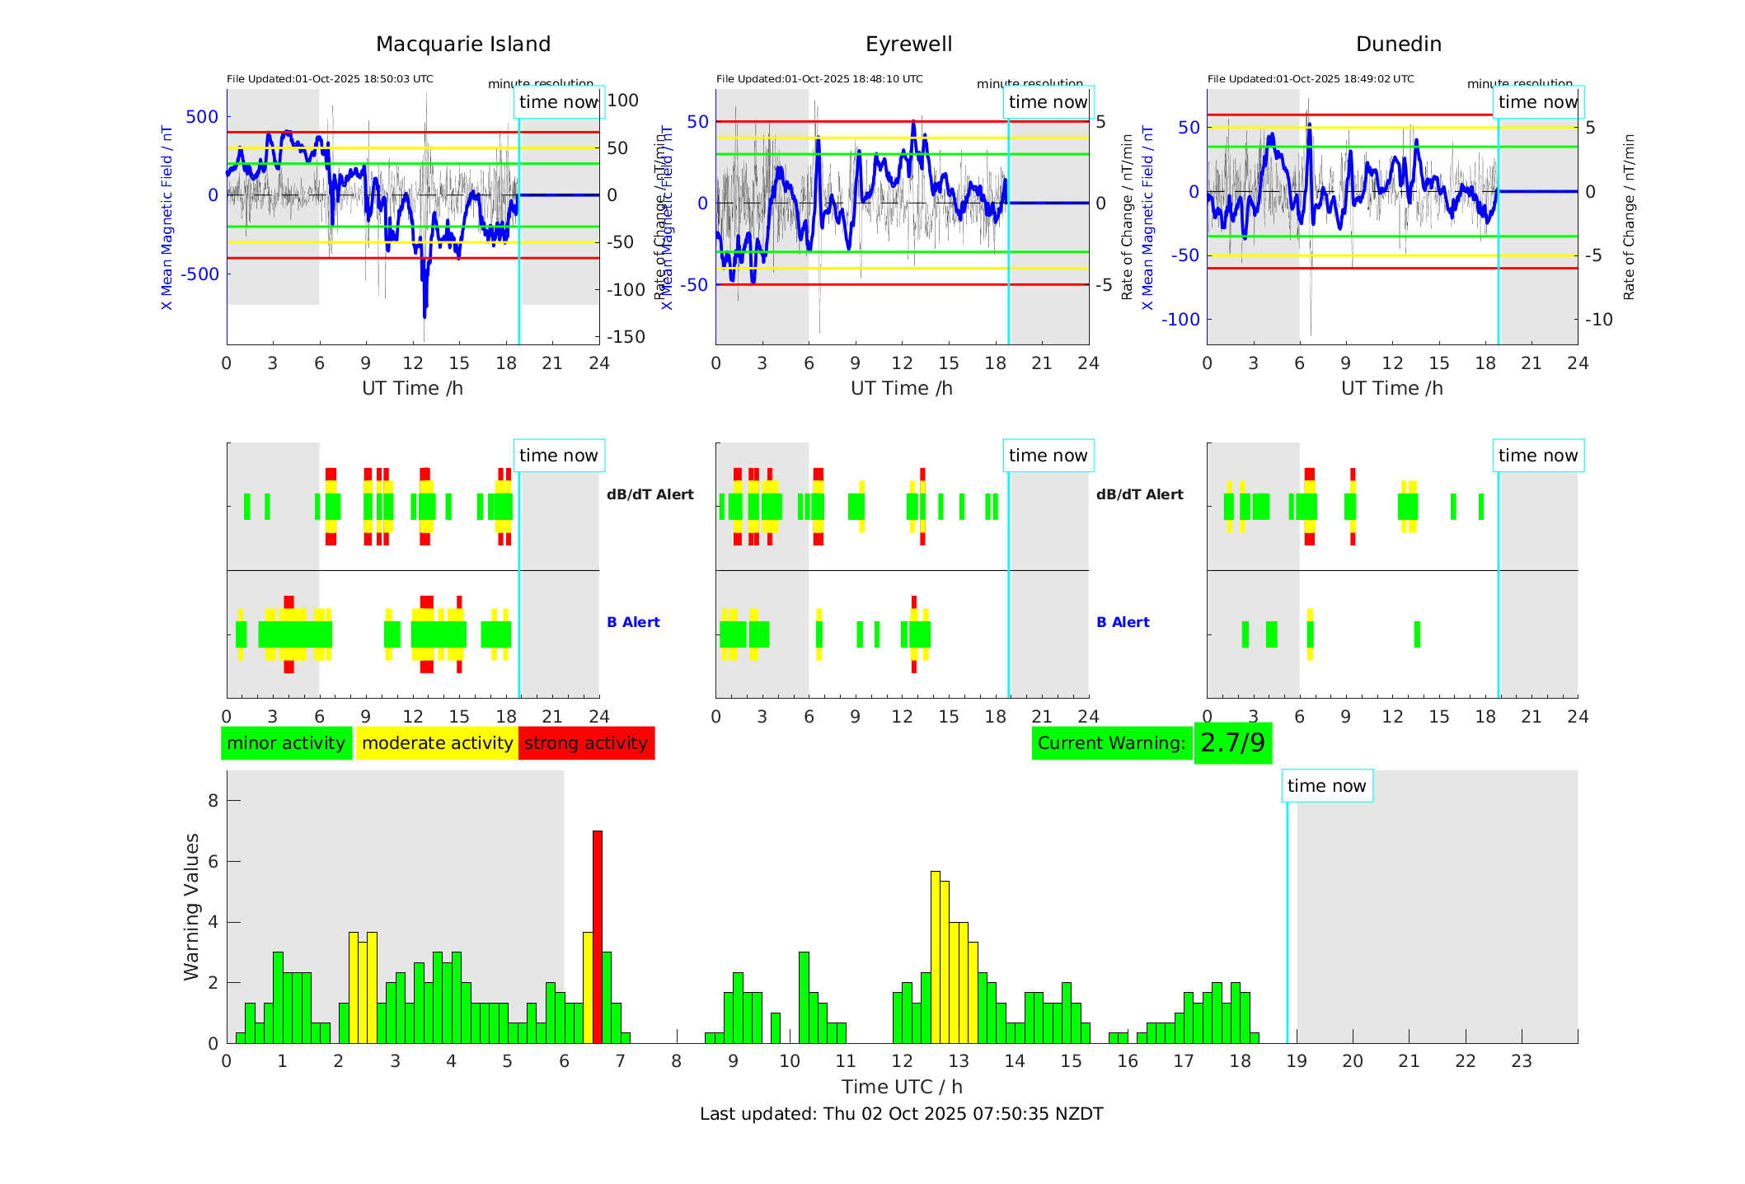The image size is (1745, 1184).
Task: Click the Last updated timestamp text
Action: pyautogui.click(x=901, y=1114)
